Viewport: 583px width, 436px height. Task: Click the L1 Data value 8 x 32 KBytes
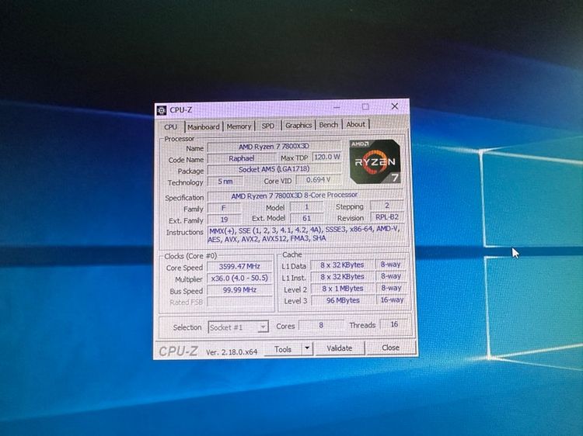(x=342, y=265)
